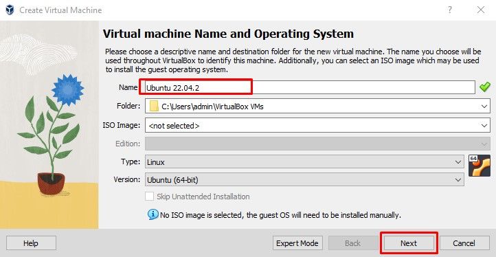Click the question mark help icon
Screen dimensions: 496x257
[x=449, y=10]
